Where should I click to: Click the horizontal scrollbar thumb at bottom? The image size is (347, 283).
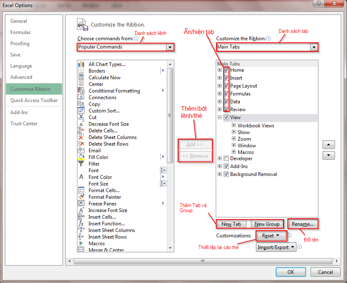[x=203, y=261]
